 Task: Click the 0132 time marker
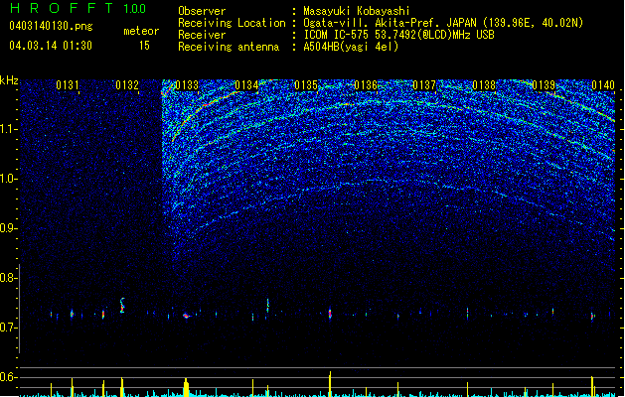coord(127,85)
